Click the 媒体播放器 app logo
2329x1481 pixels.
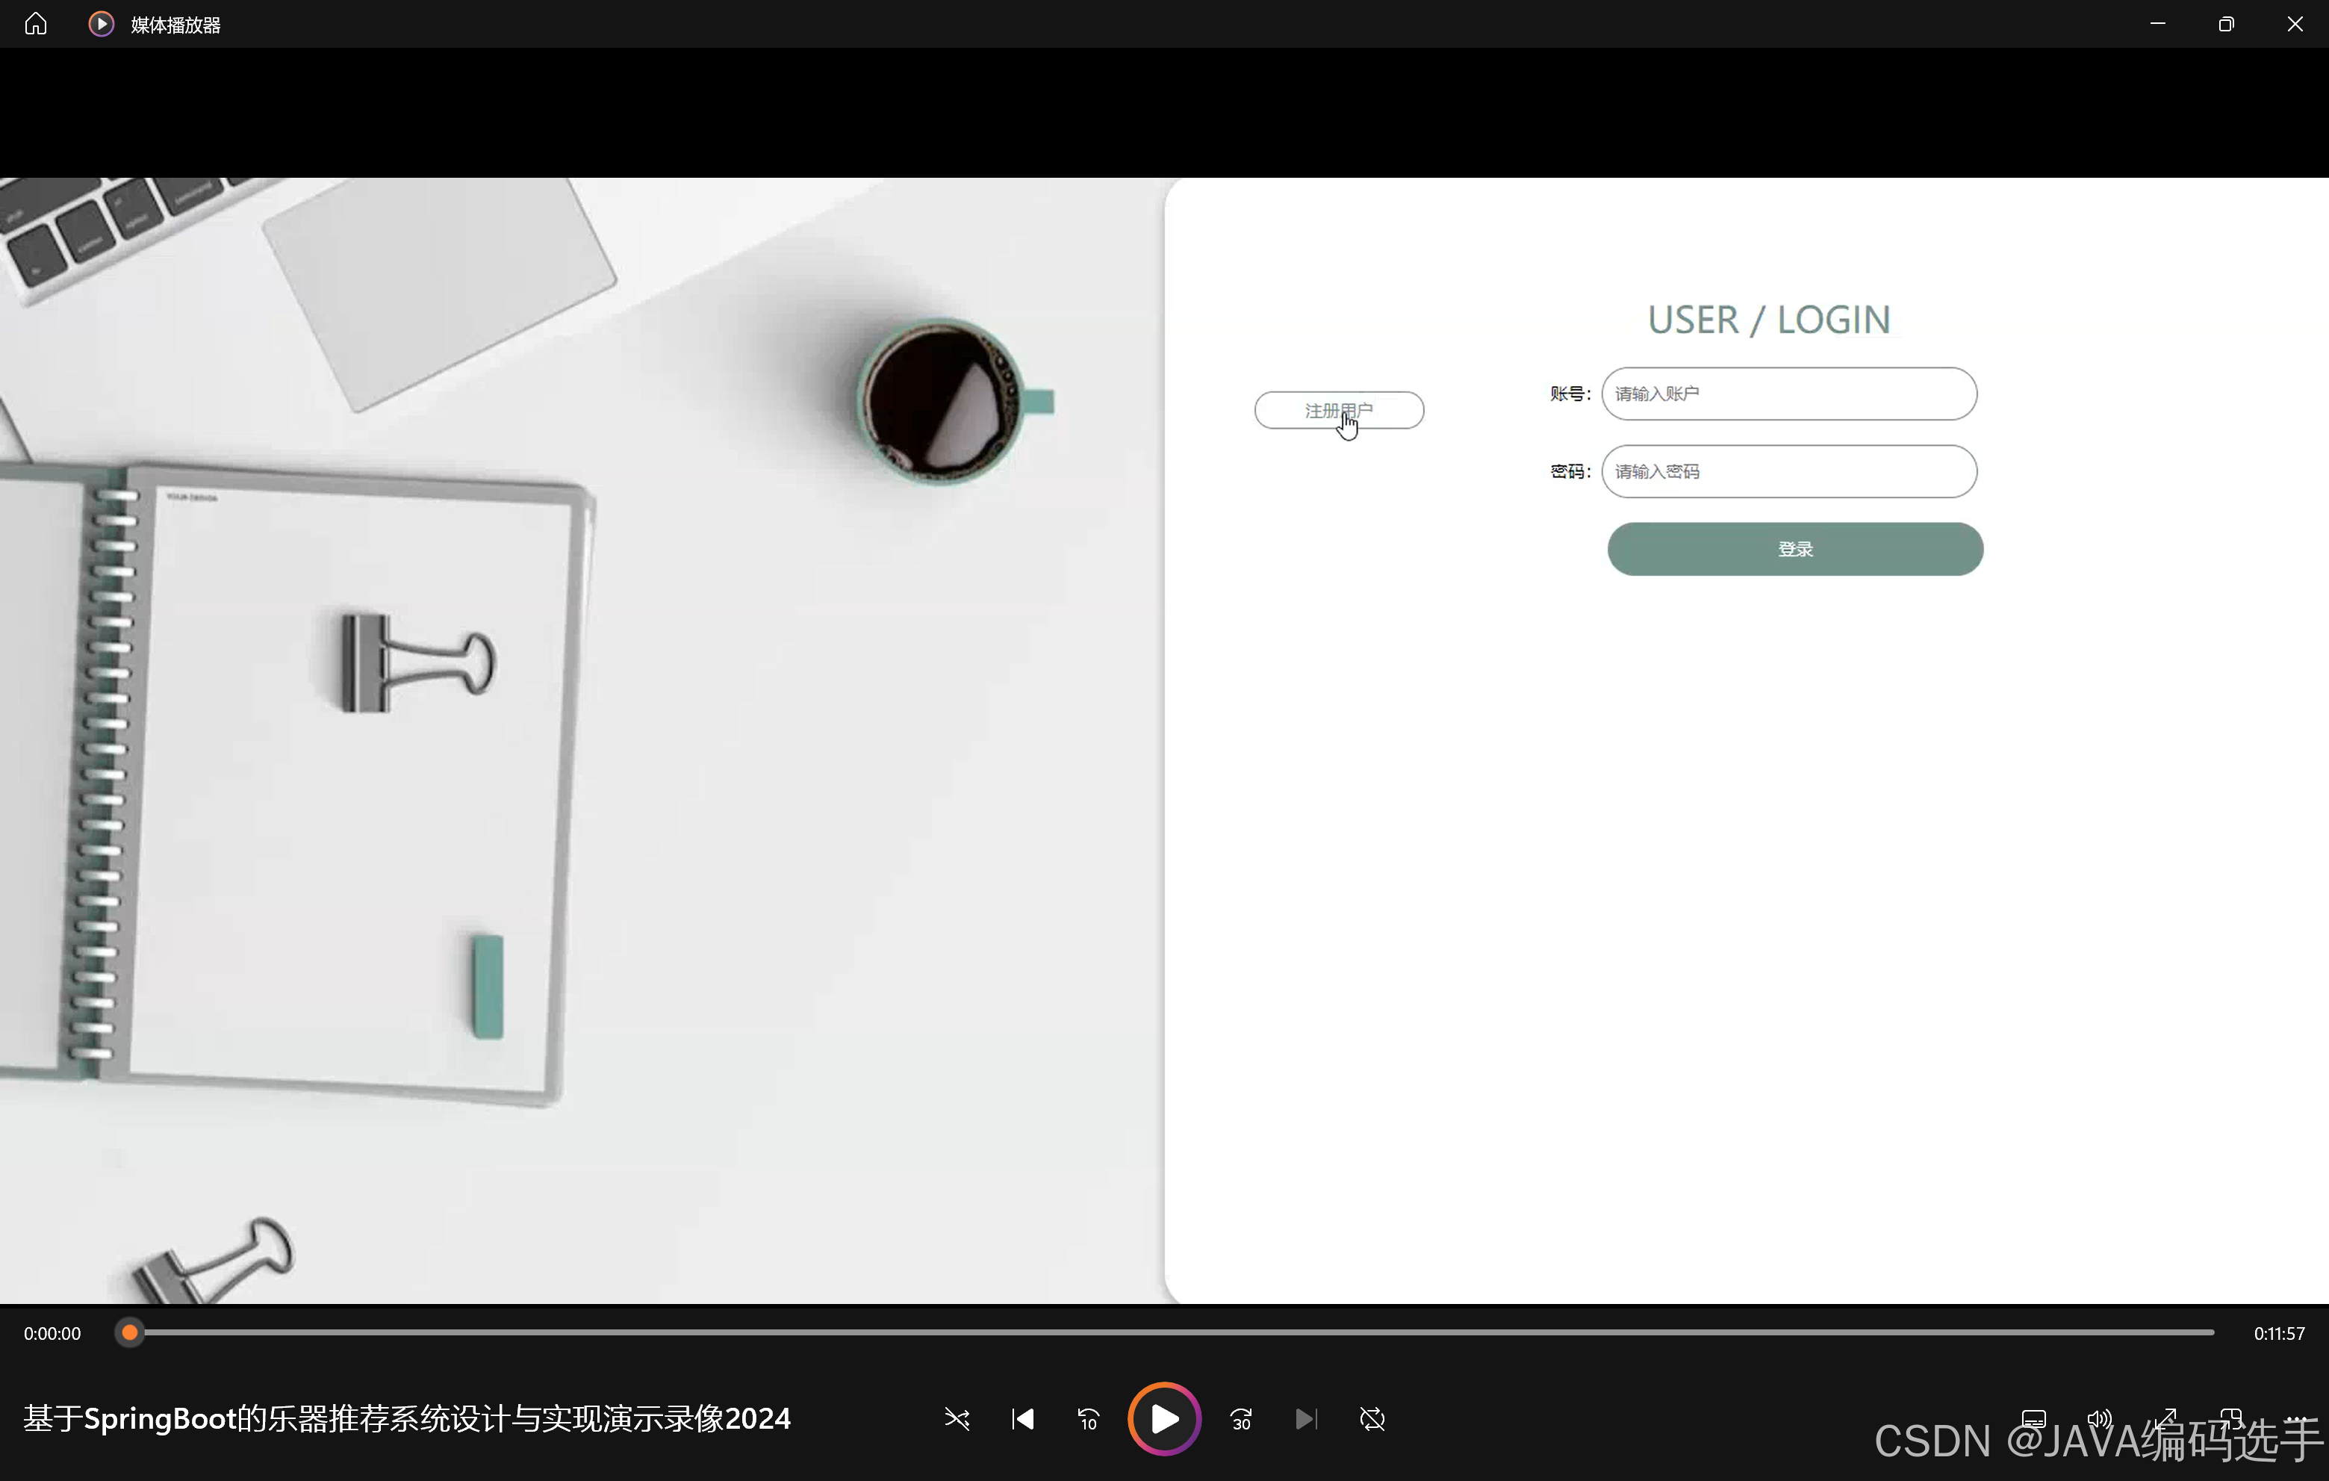[x=101, y=24]
